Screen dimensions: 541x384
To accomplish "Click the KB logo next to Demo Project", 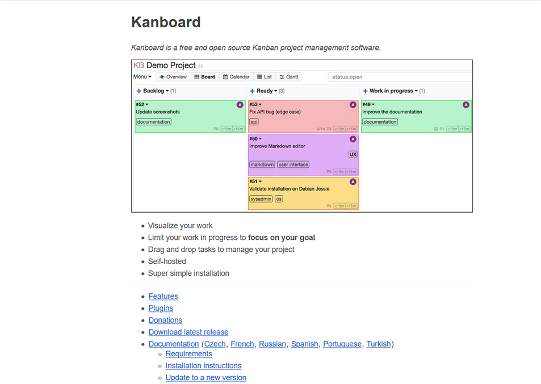I will pyautogui.click(x=139, y=65).
